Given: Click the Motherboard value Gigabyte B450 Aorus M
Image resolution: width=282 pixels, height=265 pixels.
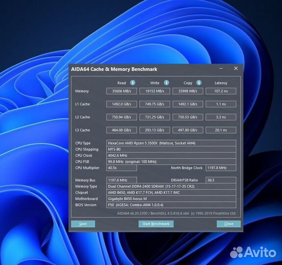Looking at the screenshot, I should (171, 199).
